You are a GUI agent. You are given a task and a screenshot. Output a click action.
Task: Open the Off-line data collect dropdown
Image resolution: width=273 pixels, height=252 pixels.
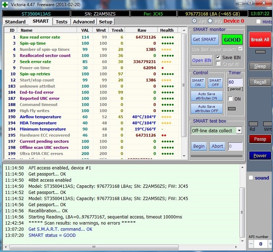(x=239, y=131)
